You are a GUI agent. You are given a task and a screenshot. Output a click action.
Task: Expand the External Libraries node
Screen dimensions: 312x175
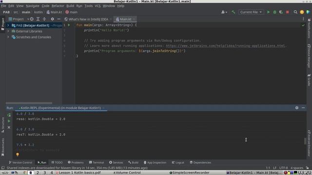point(8,31)
